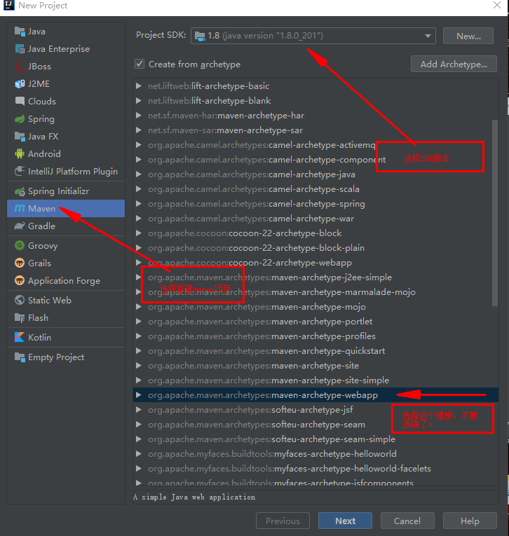The width and height of the screenshot is (509, 536).
Task: Expand maven-archetype-quickstart arrow
Action: 139,351
